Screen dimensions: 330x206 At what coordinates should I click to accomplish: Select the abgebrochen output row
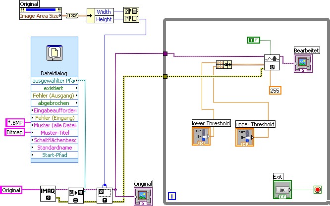pos(55,103)
